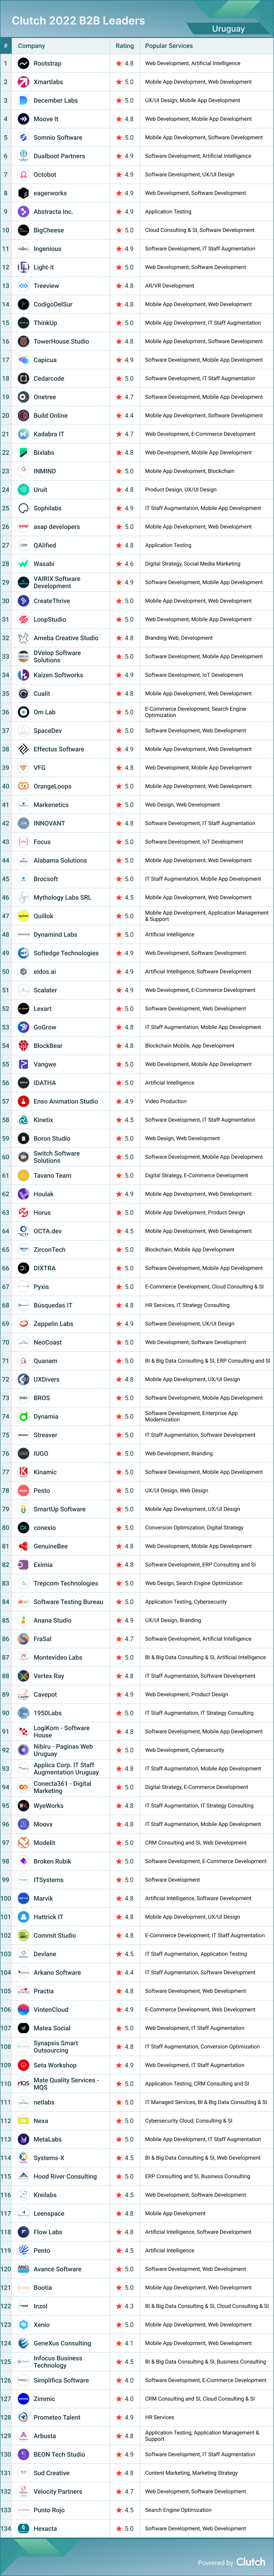This screenshot has width=274, height=2576.
Task: Open the Somnio Software company name
Action: tap(58, 137)
